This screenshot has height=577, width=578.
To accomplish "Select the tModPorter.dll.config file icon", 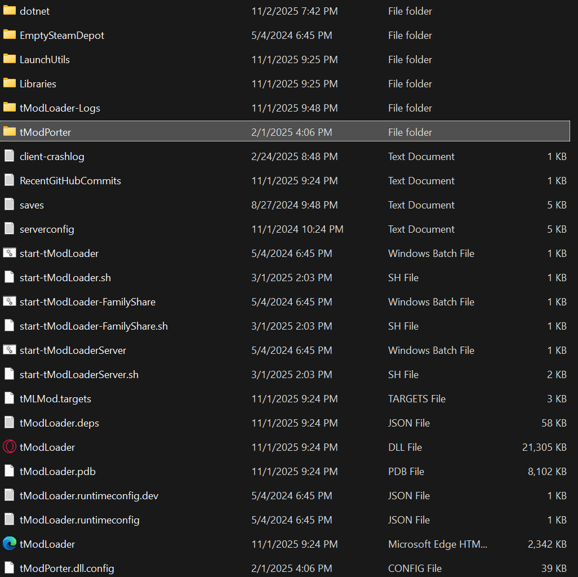I will click(8, 569).
